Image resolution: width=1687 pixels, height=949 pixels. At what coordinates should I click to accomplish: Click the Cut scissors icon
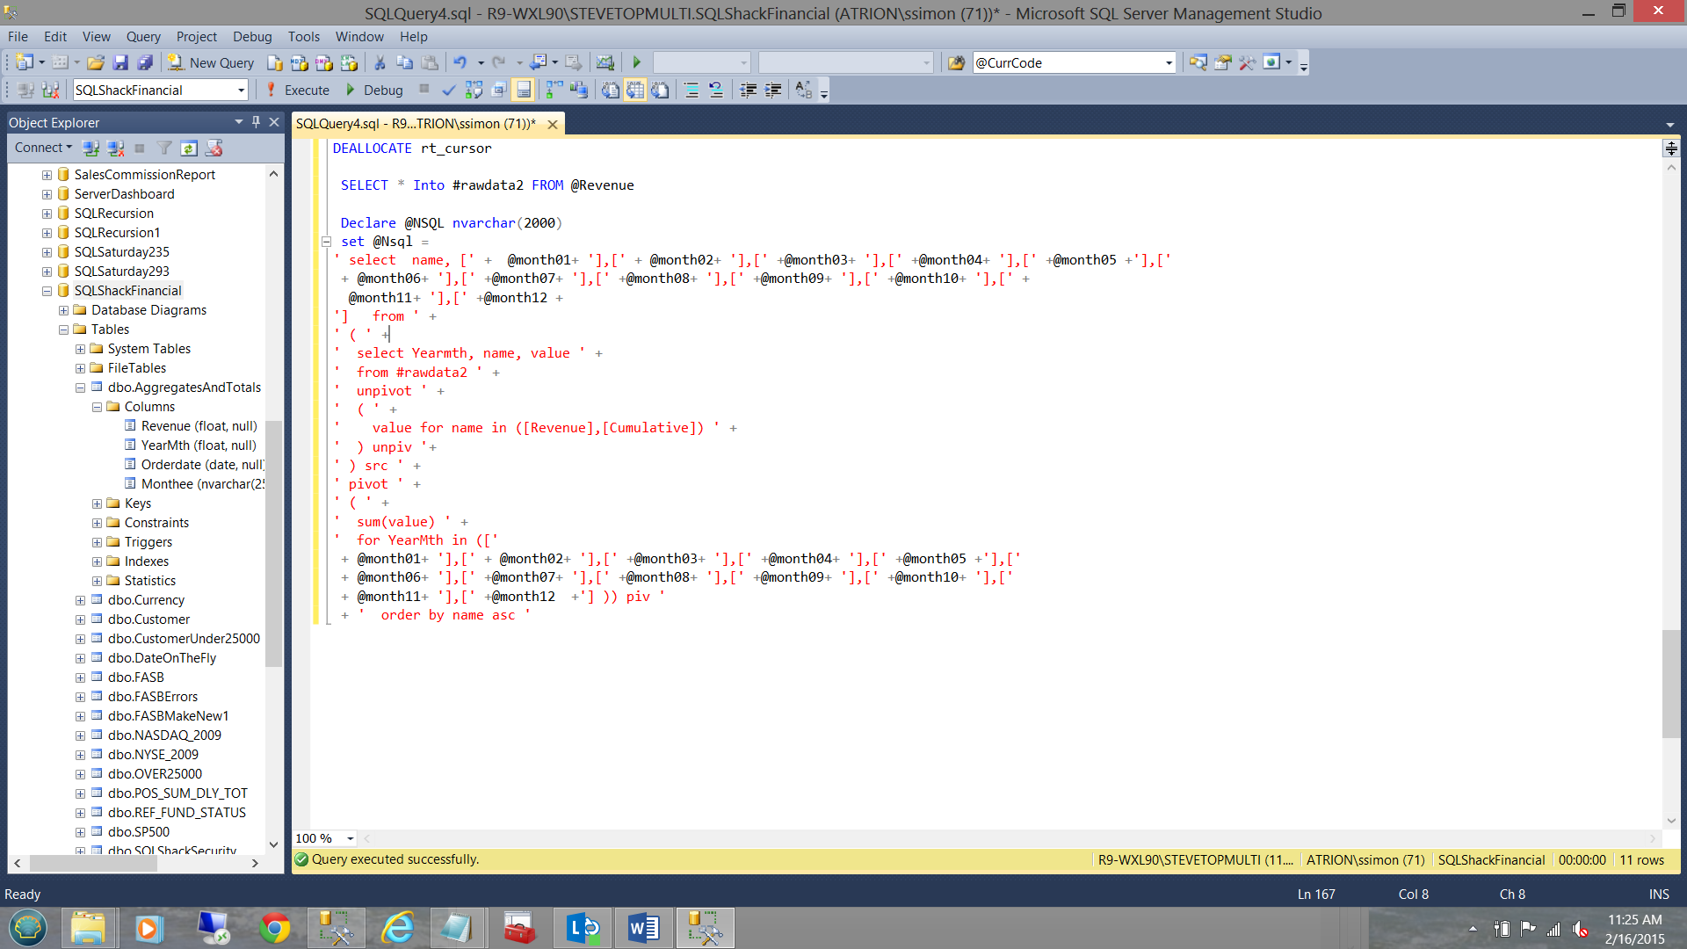point(380,62)
